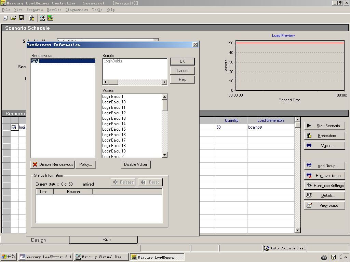Open the Results menu
The height and width of the screenshot is (262, 350).
coord(54,10)
